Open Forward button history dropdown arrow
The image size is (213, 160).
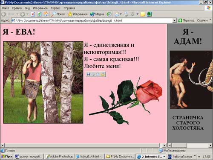(27, 14)
